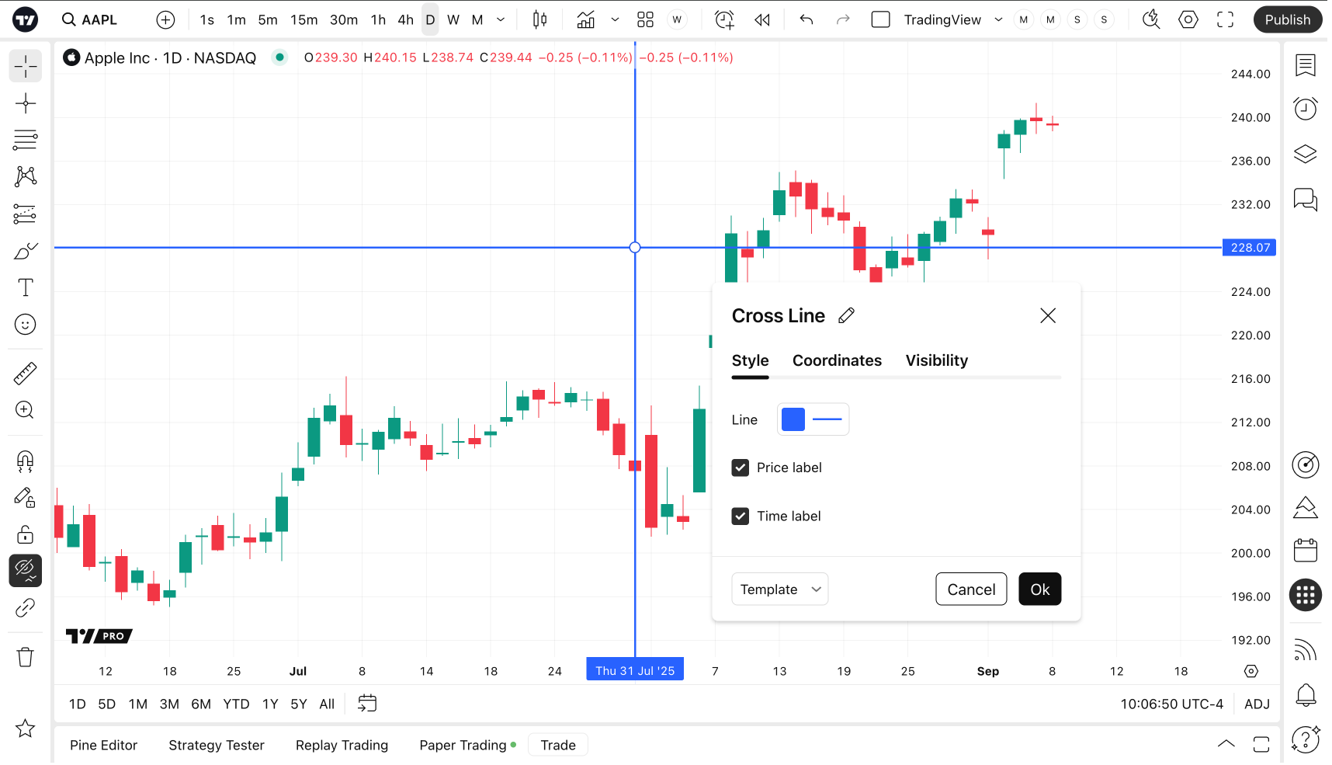Open the alerts panel clock icon
This screenshot has height=765, width=1332.
[x=1307, y=110]
